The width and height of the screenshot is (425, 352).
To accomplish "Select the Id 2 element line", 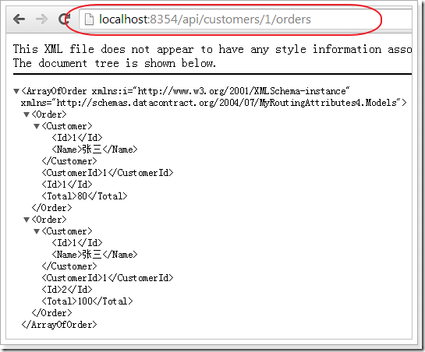I will tap(67, 290).
